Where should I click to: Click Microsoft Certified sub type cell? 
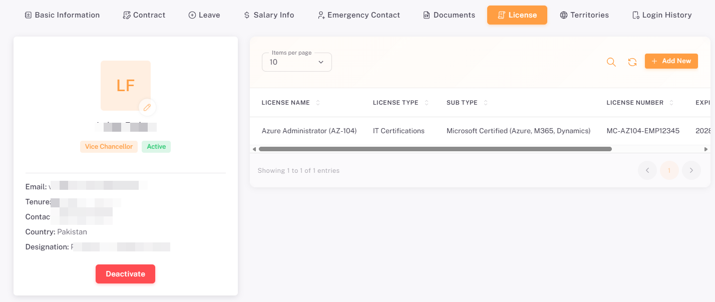[518, 131]
